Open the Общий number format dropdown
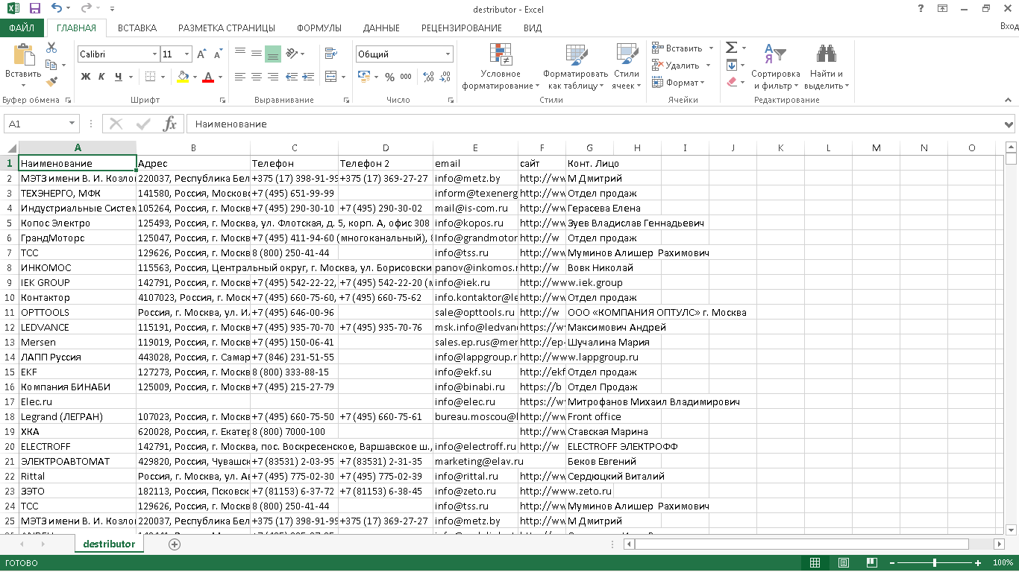The image size is (1019, 572). (x=448, y=54)
